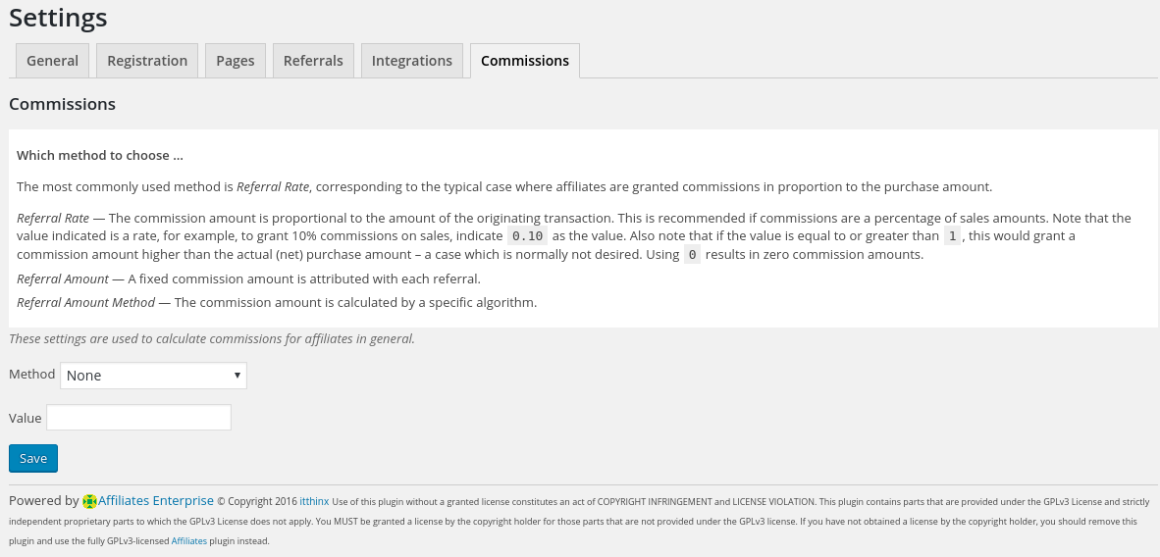The image size is (1160, 557).
Task: Click the Method field label
Action: pyautogui.click(x=31, y=375)
